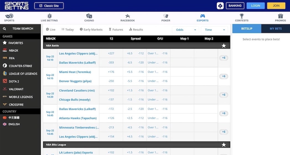Select the My Bets tab
290x155 pixels.
(x=276, y=29)
